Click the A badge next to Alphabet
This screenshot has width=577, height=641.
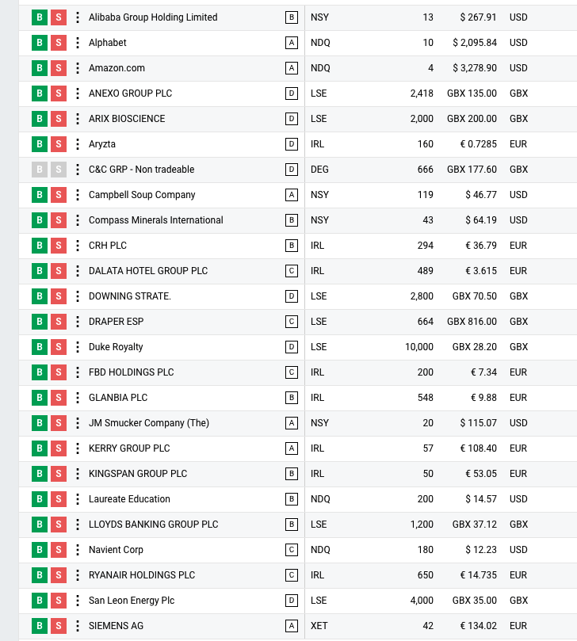pos(291,43)
